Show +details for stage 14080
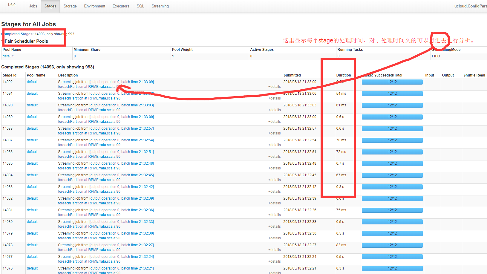 point(274,226)
